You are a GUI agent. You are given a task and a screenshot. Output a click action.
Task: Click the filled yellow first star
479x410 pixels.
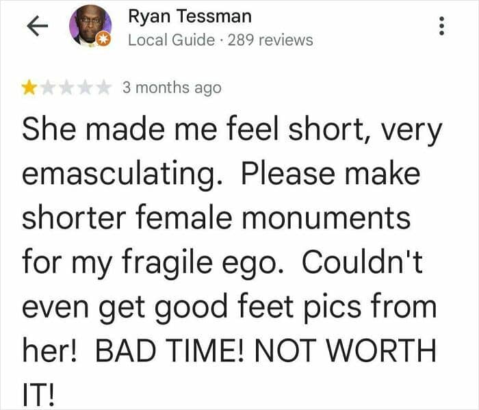click(x=29, y=87)
